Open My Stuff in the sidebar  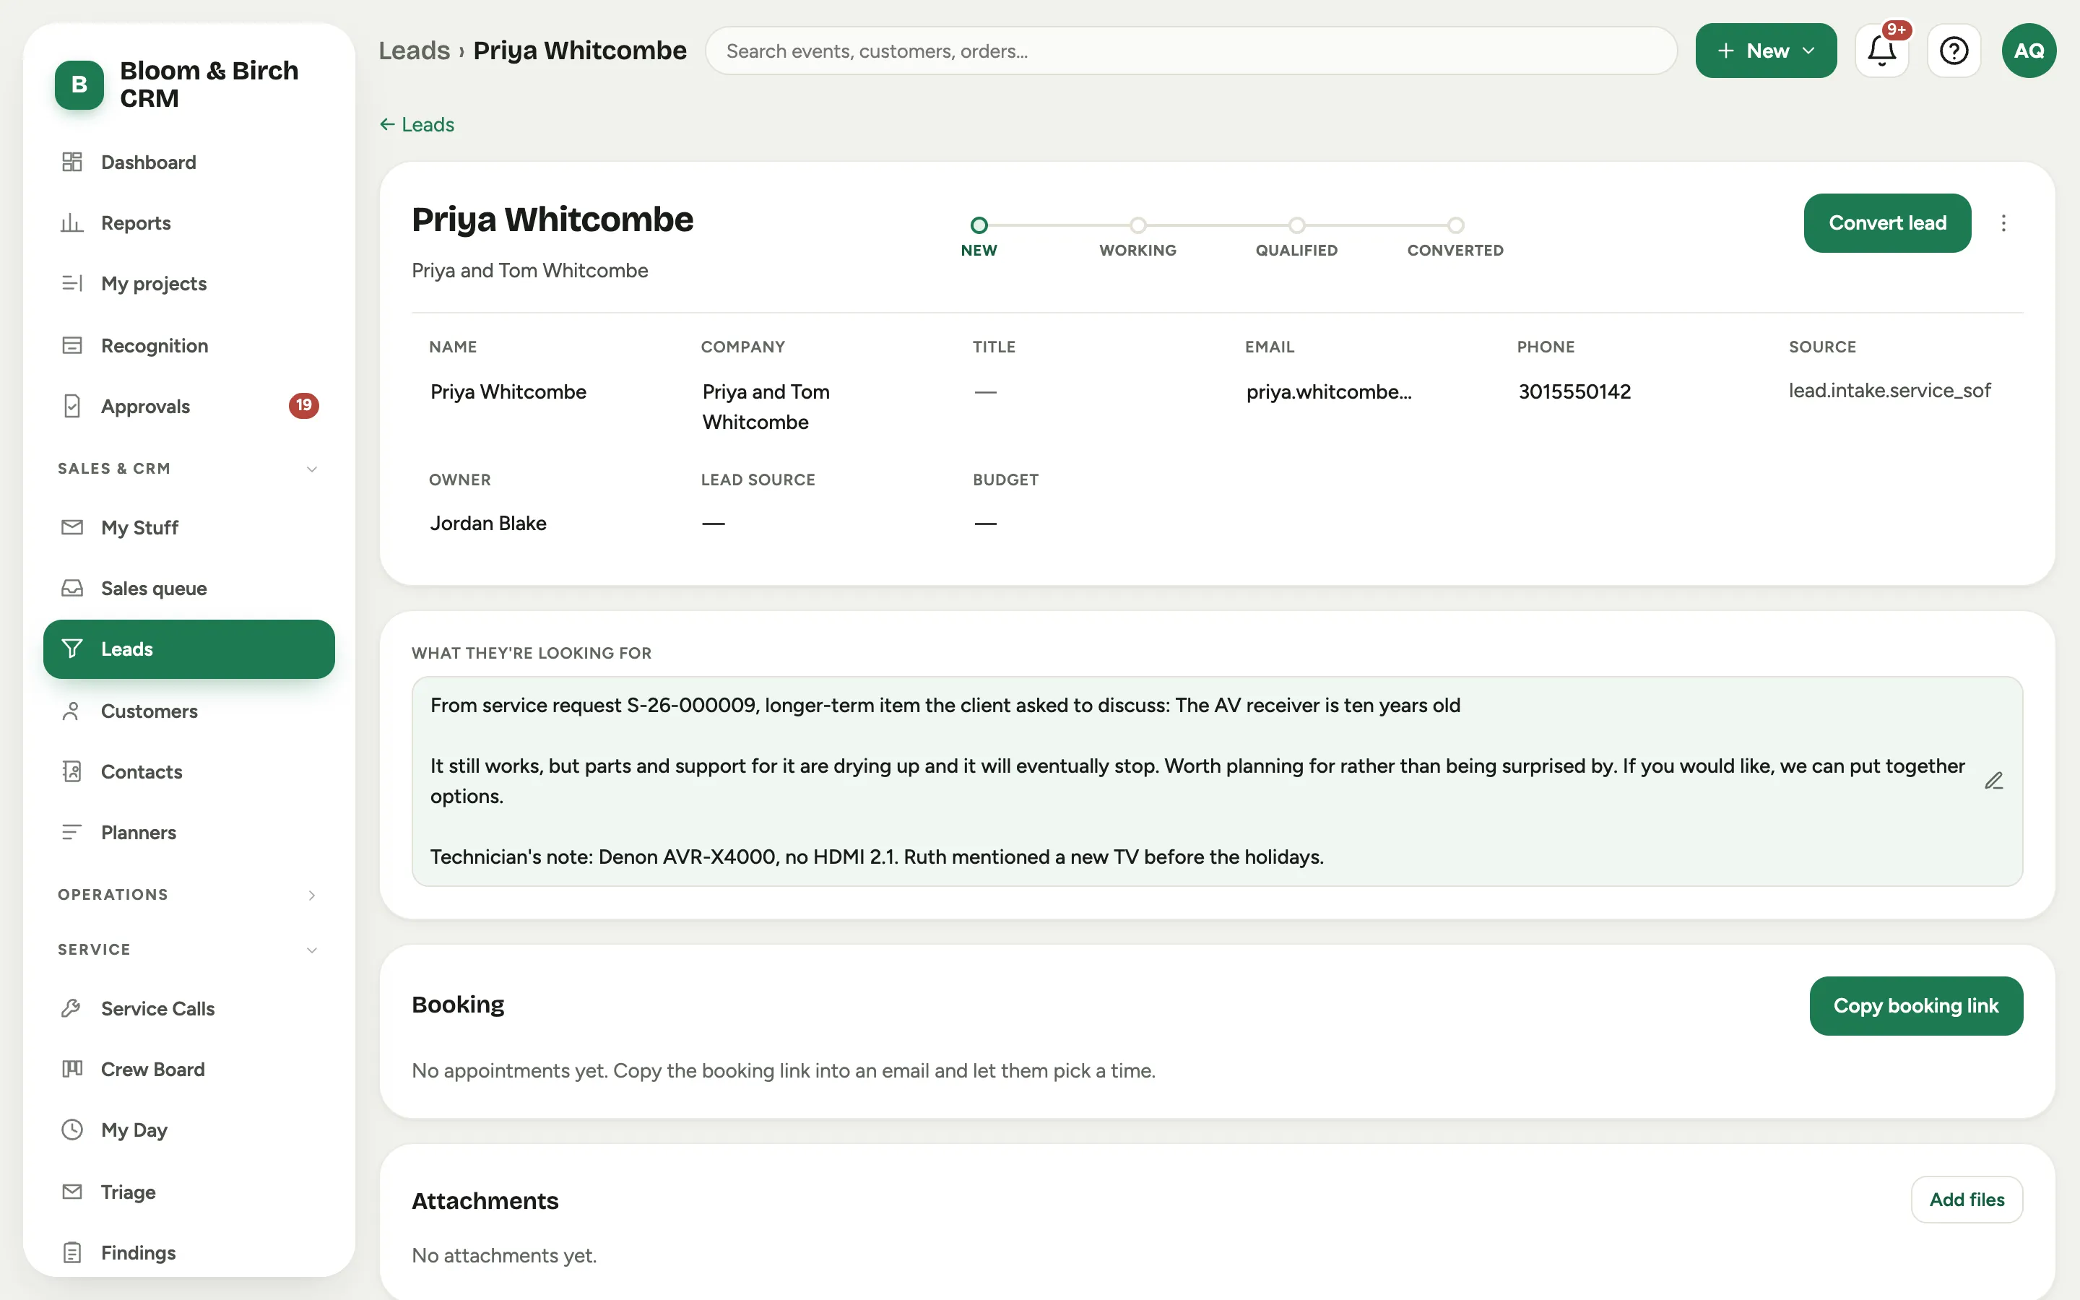pyautogui.click(x=189, y=527)
